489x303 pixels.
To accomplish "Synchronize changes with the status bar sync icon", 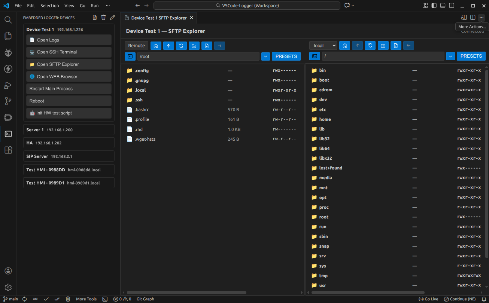I will 24,299.
